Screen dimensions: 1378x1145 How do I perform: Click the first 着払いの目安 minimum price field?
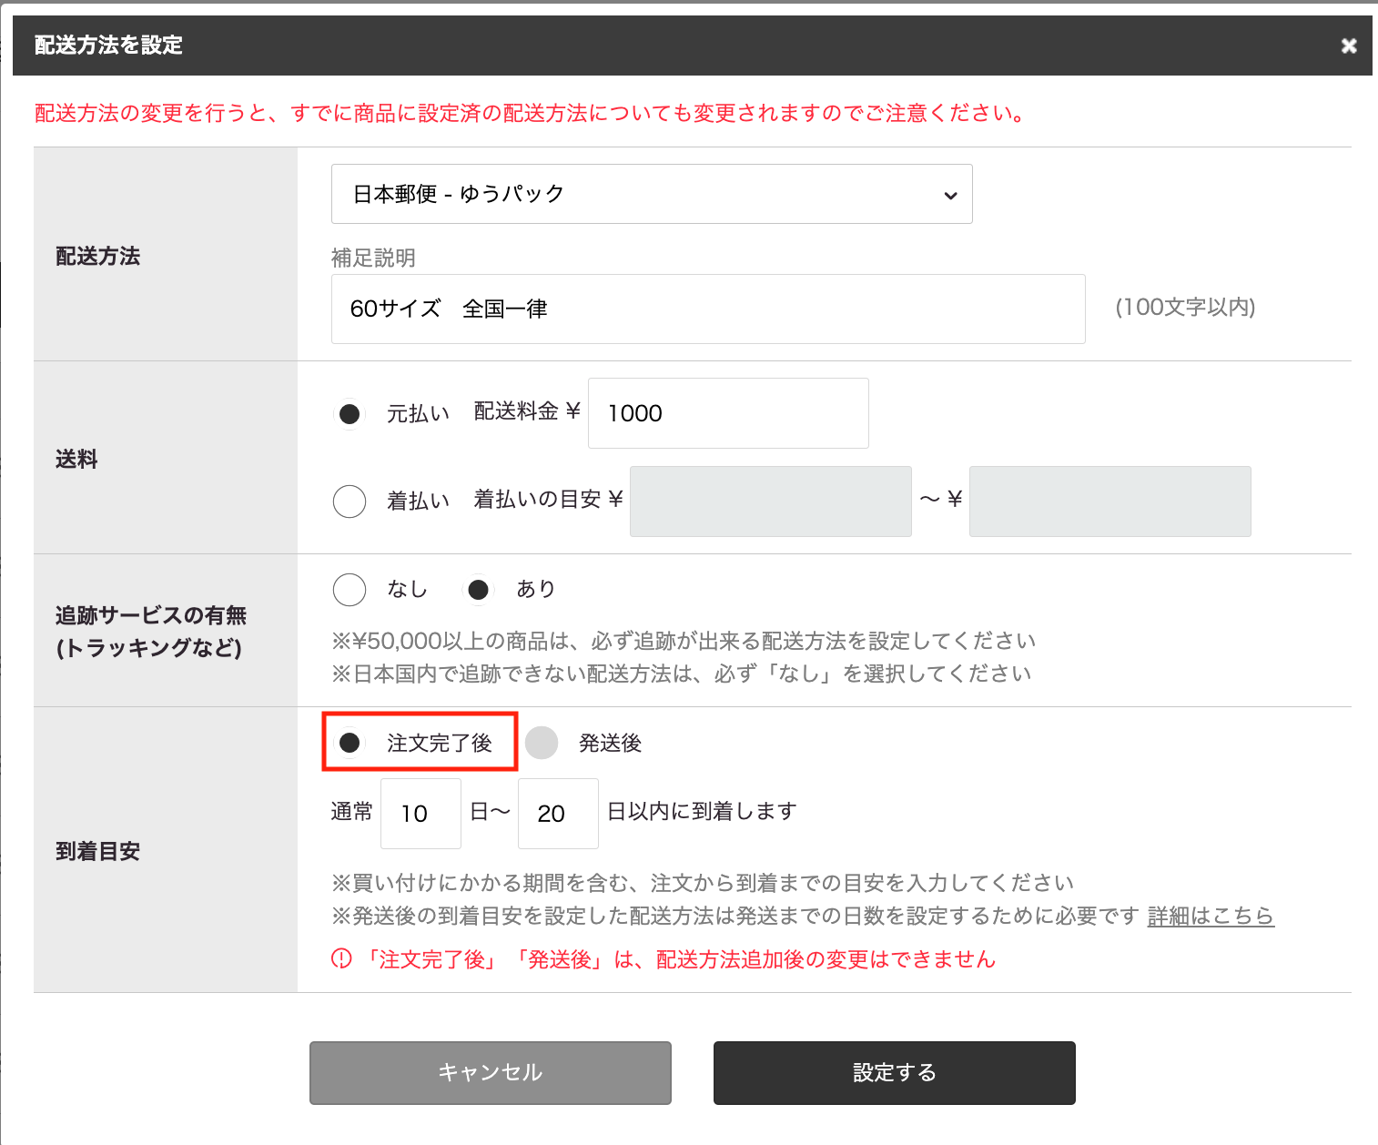click(x=771, y=502)
